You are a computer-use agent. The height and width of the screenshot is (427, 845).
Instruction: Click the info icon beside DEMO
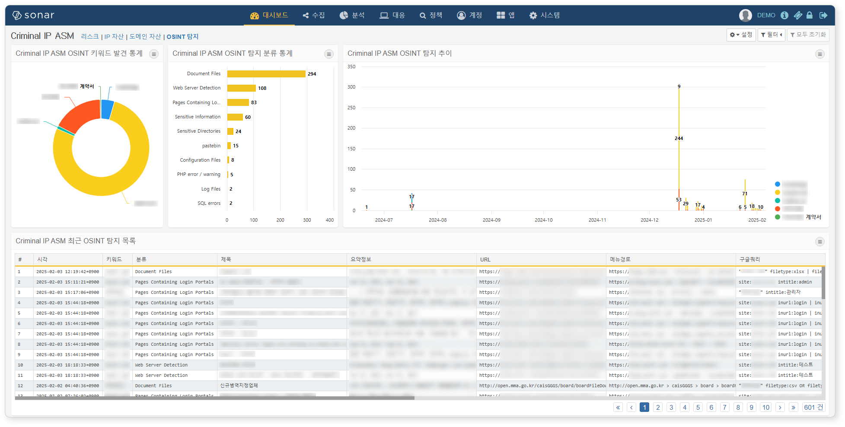(784, 15)
